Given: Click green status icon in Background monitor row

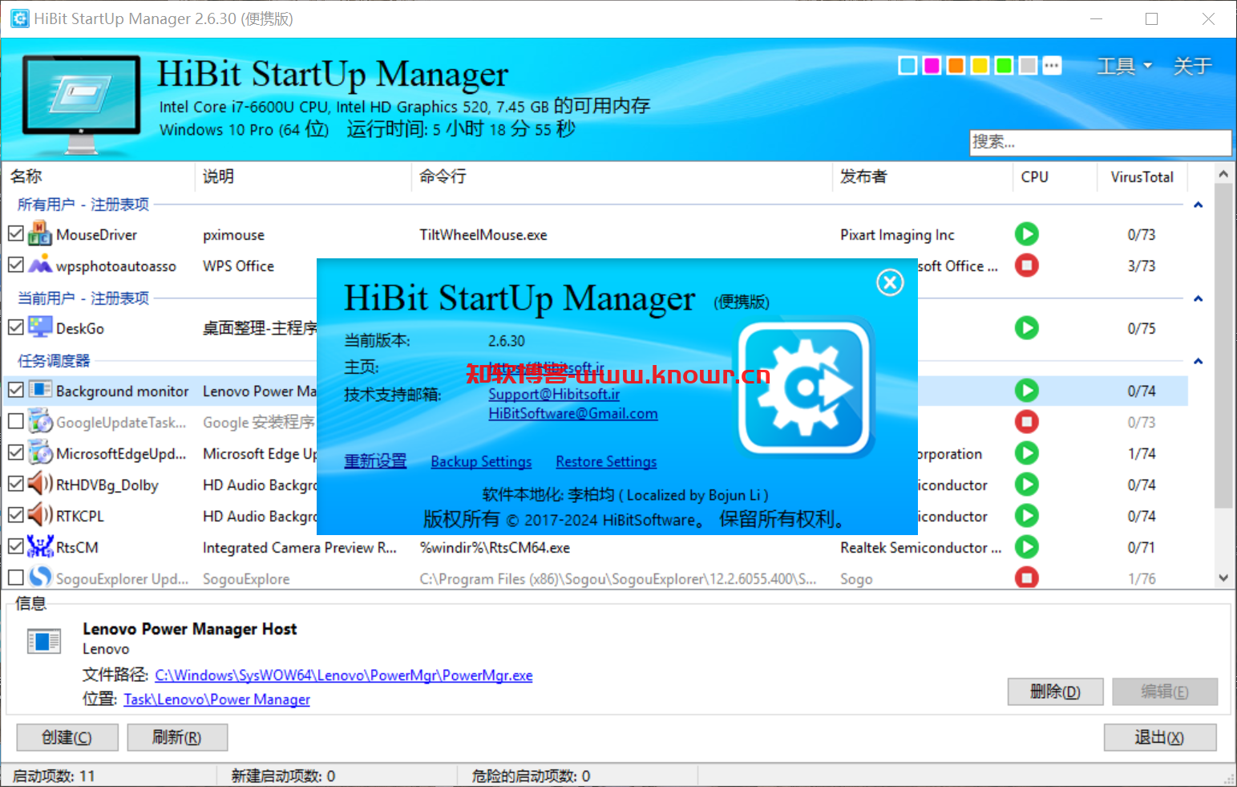Looking at the screenshot, I should (x=1026, y=390).
